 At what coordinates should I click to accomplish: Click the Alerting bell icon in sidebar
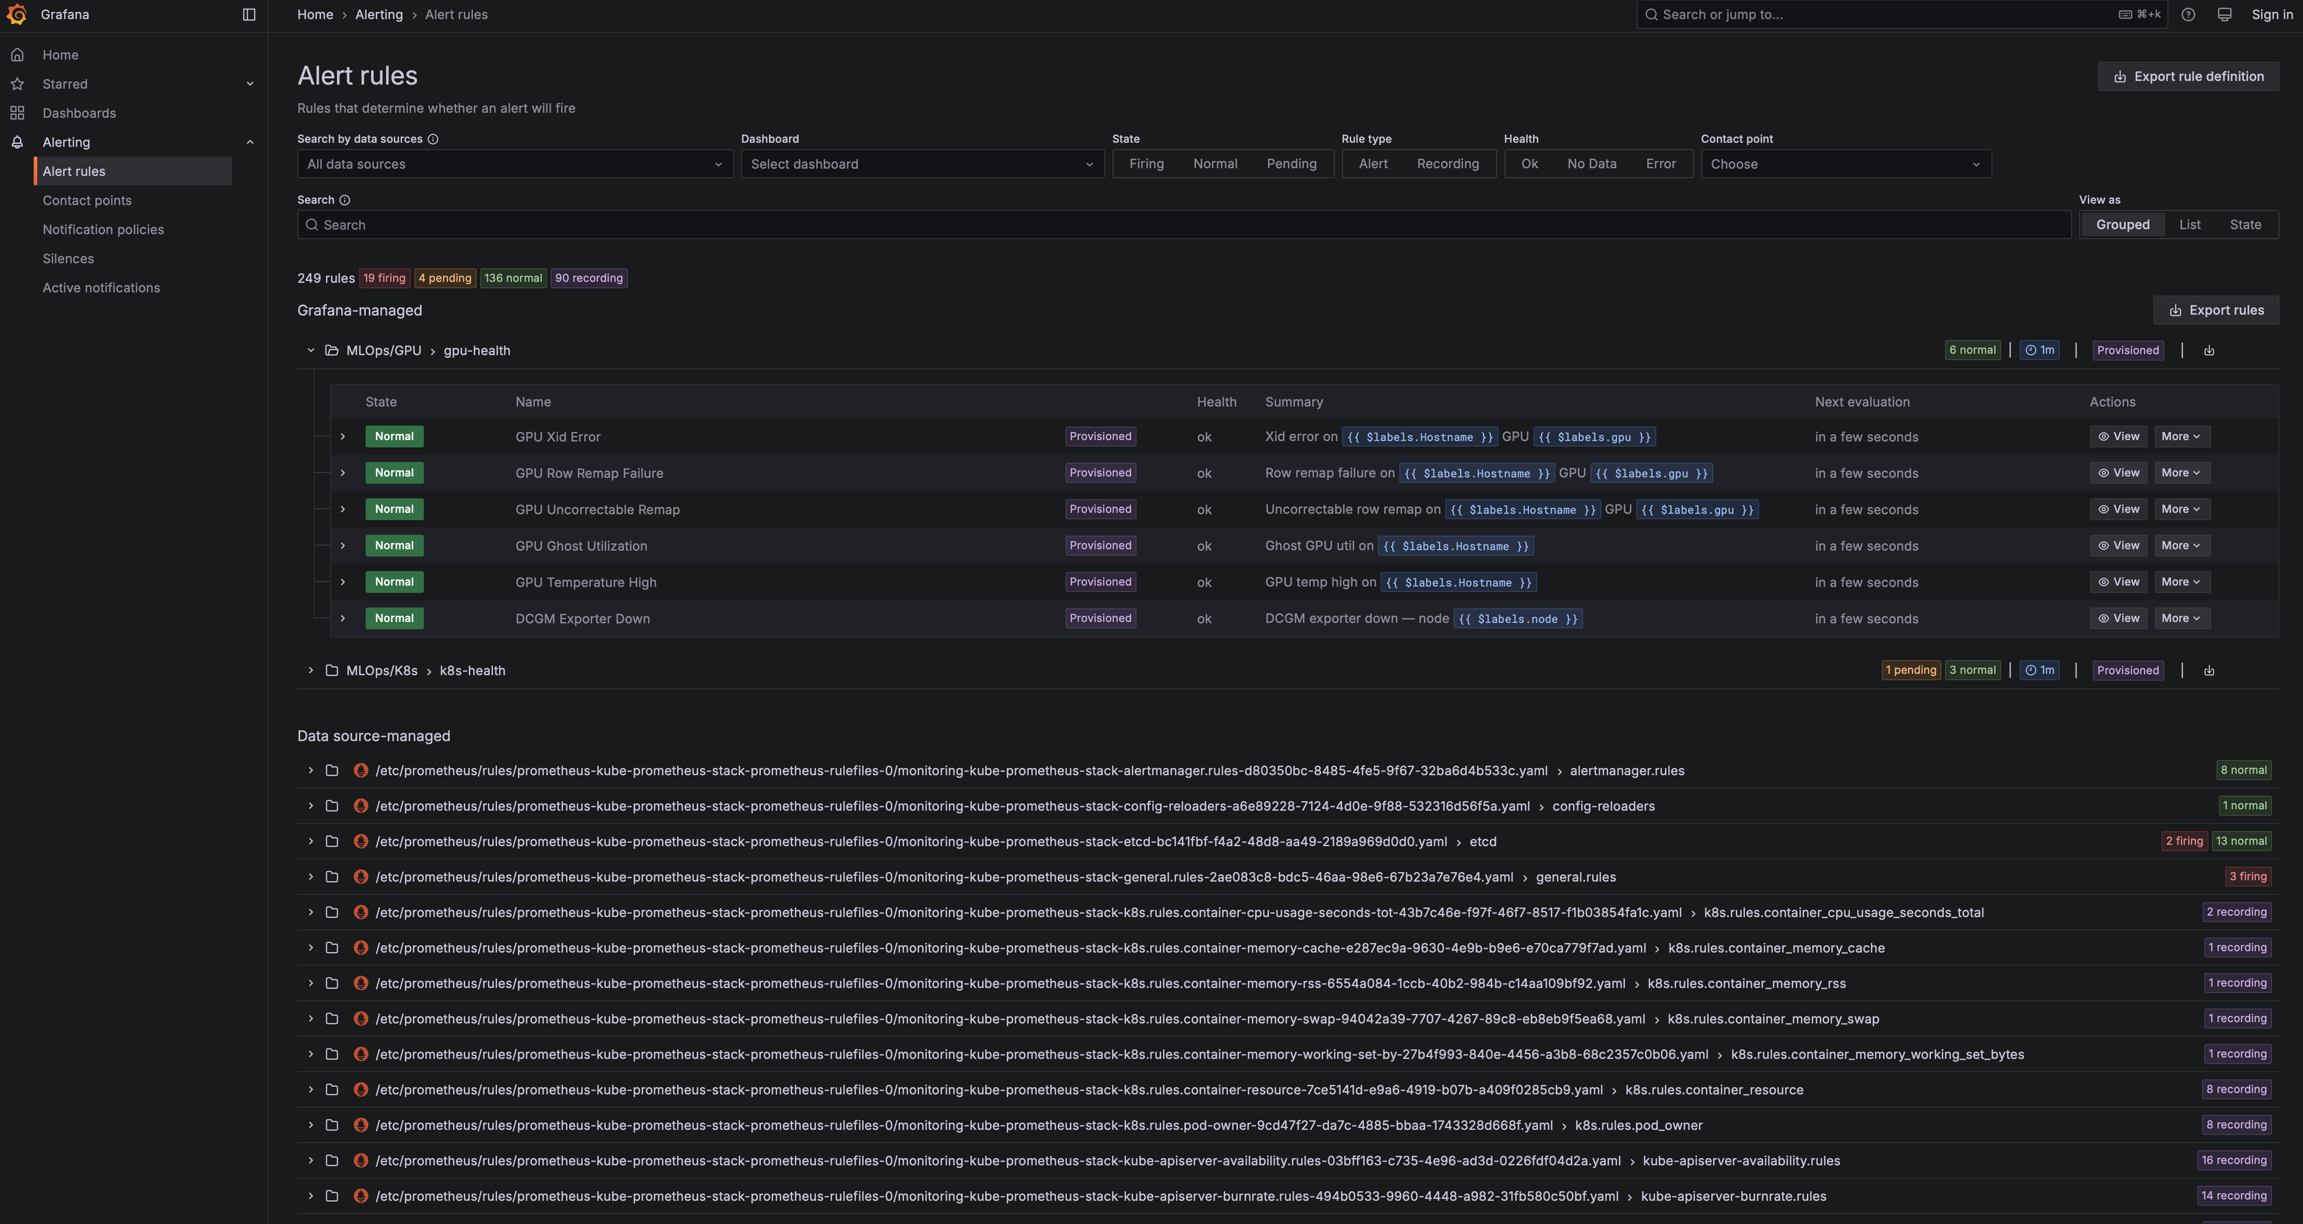pyautogui.click(x=17, y=142)
